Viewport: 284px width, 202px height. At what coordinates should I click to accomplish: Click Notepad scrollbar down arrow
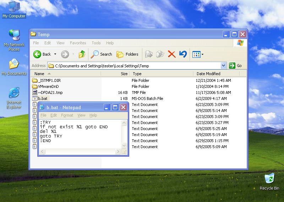[x=124, y=145]
